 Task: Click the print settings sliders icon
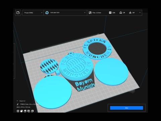[90, 13]
